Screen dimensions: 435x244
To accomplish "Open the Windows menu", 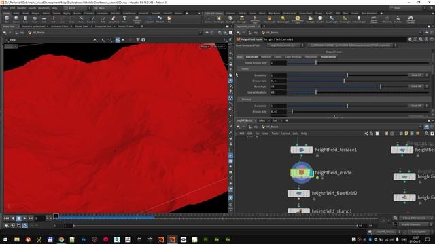I will (43, 8).
